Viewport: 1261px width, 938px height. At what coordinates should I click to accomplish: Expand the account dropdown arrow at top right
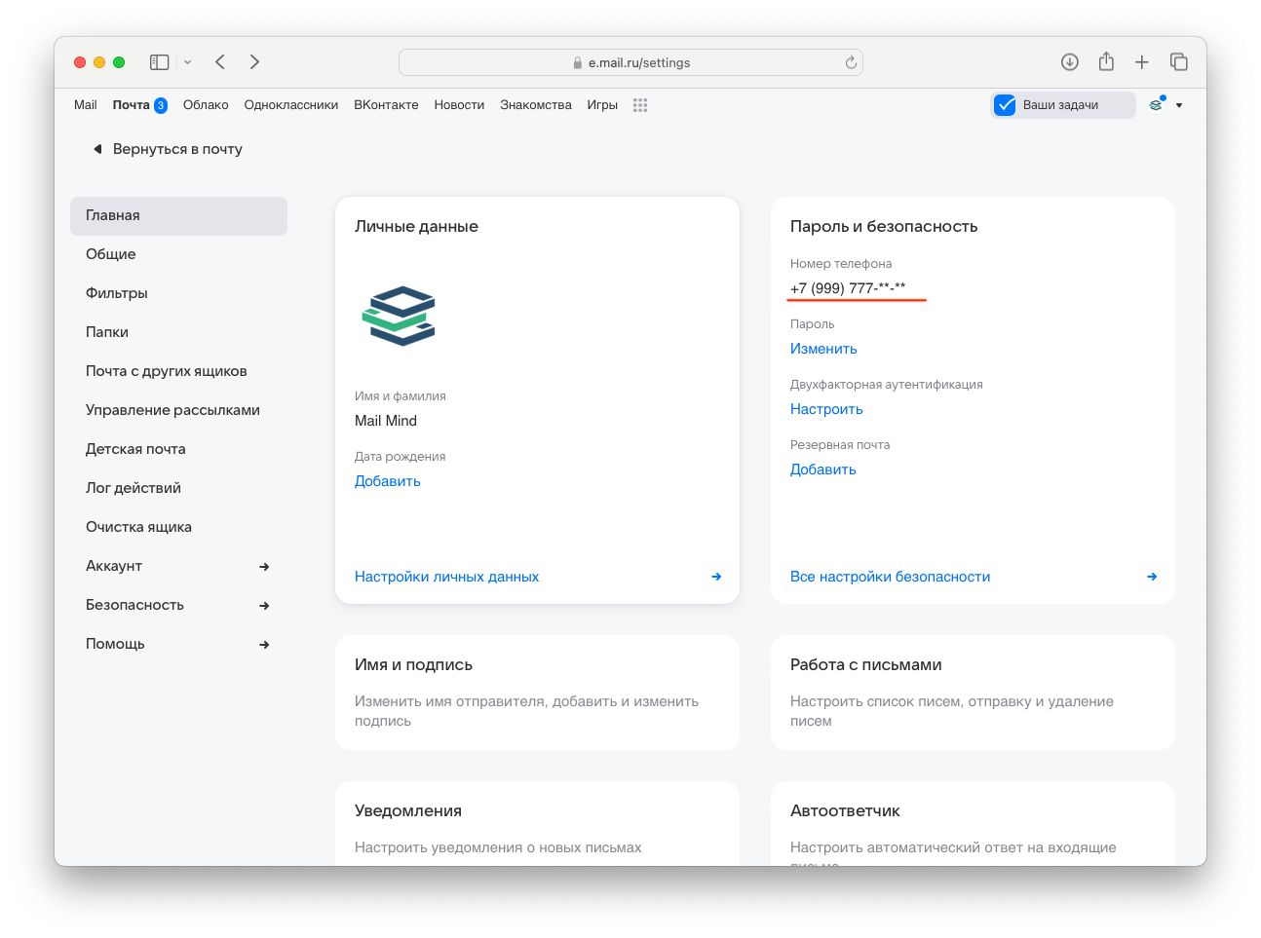pos(1179,105)
